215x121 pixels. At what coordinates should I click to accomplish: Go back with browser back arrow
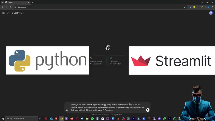coord(3,7)
